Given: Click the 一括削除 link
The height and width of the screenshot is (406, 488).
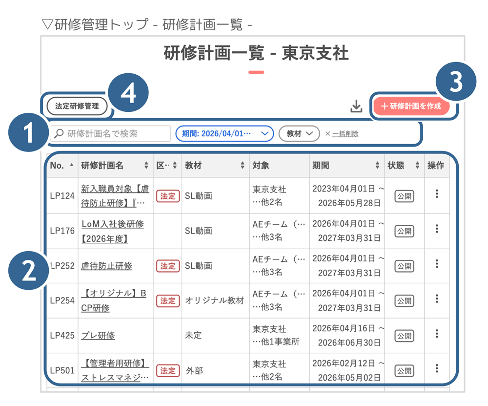Looking at the screenshot, I should (x=345, y=134).
